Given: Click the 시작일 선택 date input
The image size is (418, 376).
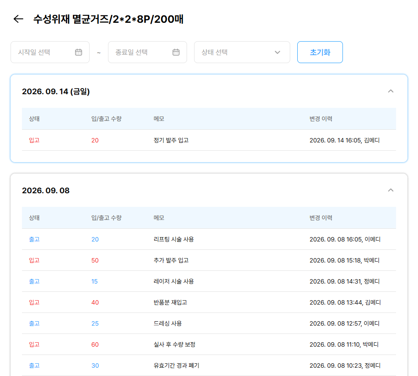Looking at the screenshot, I should [x=50, y=52].
